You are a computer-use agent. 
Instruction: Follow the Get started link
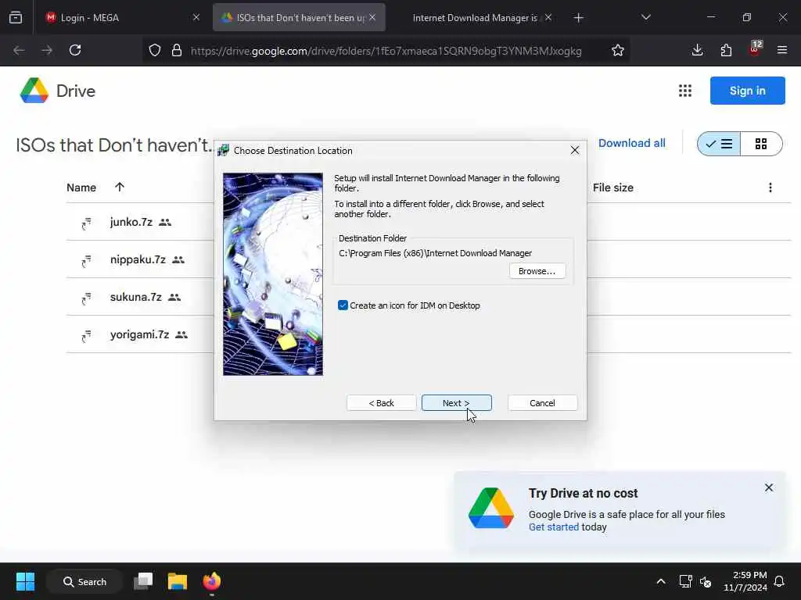pos(553,527)
